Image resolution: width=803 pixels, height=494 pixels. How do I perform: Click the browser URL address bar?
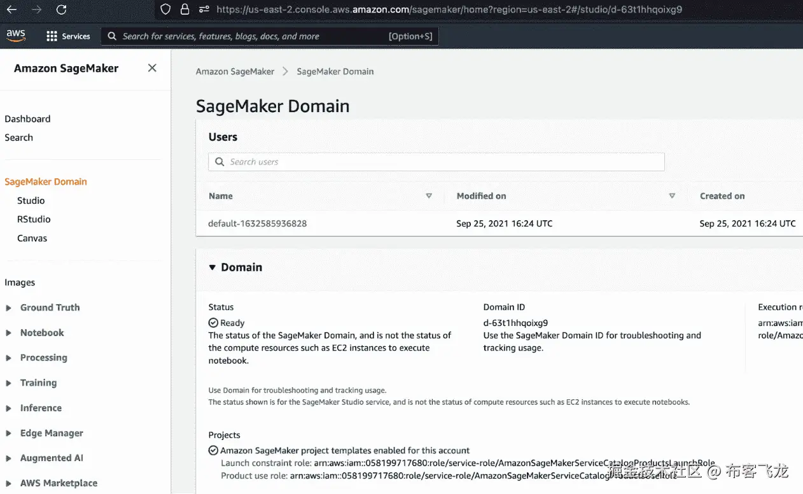point(449,10)
